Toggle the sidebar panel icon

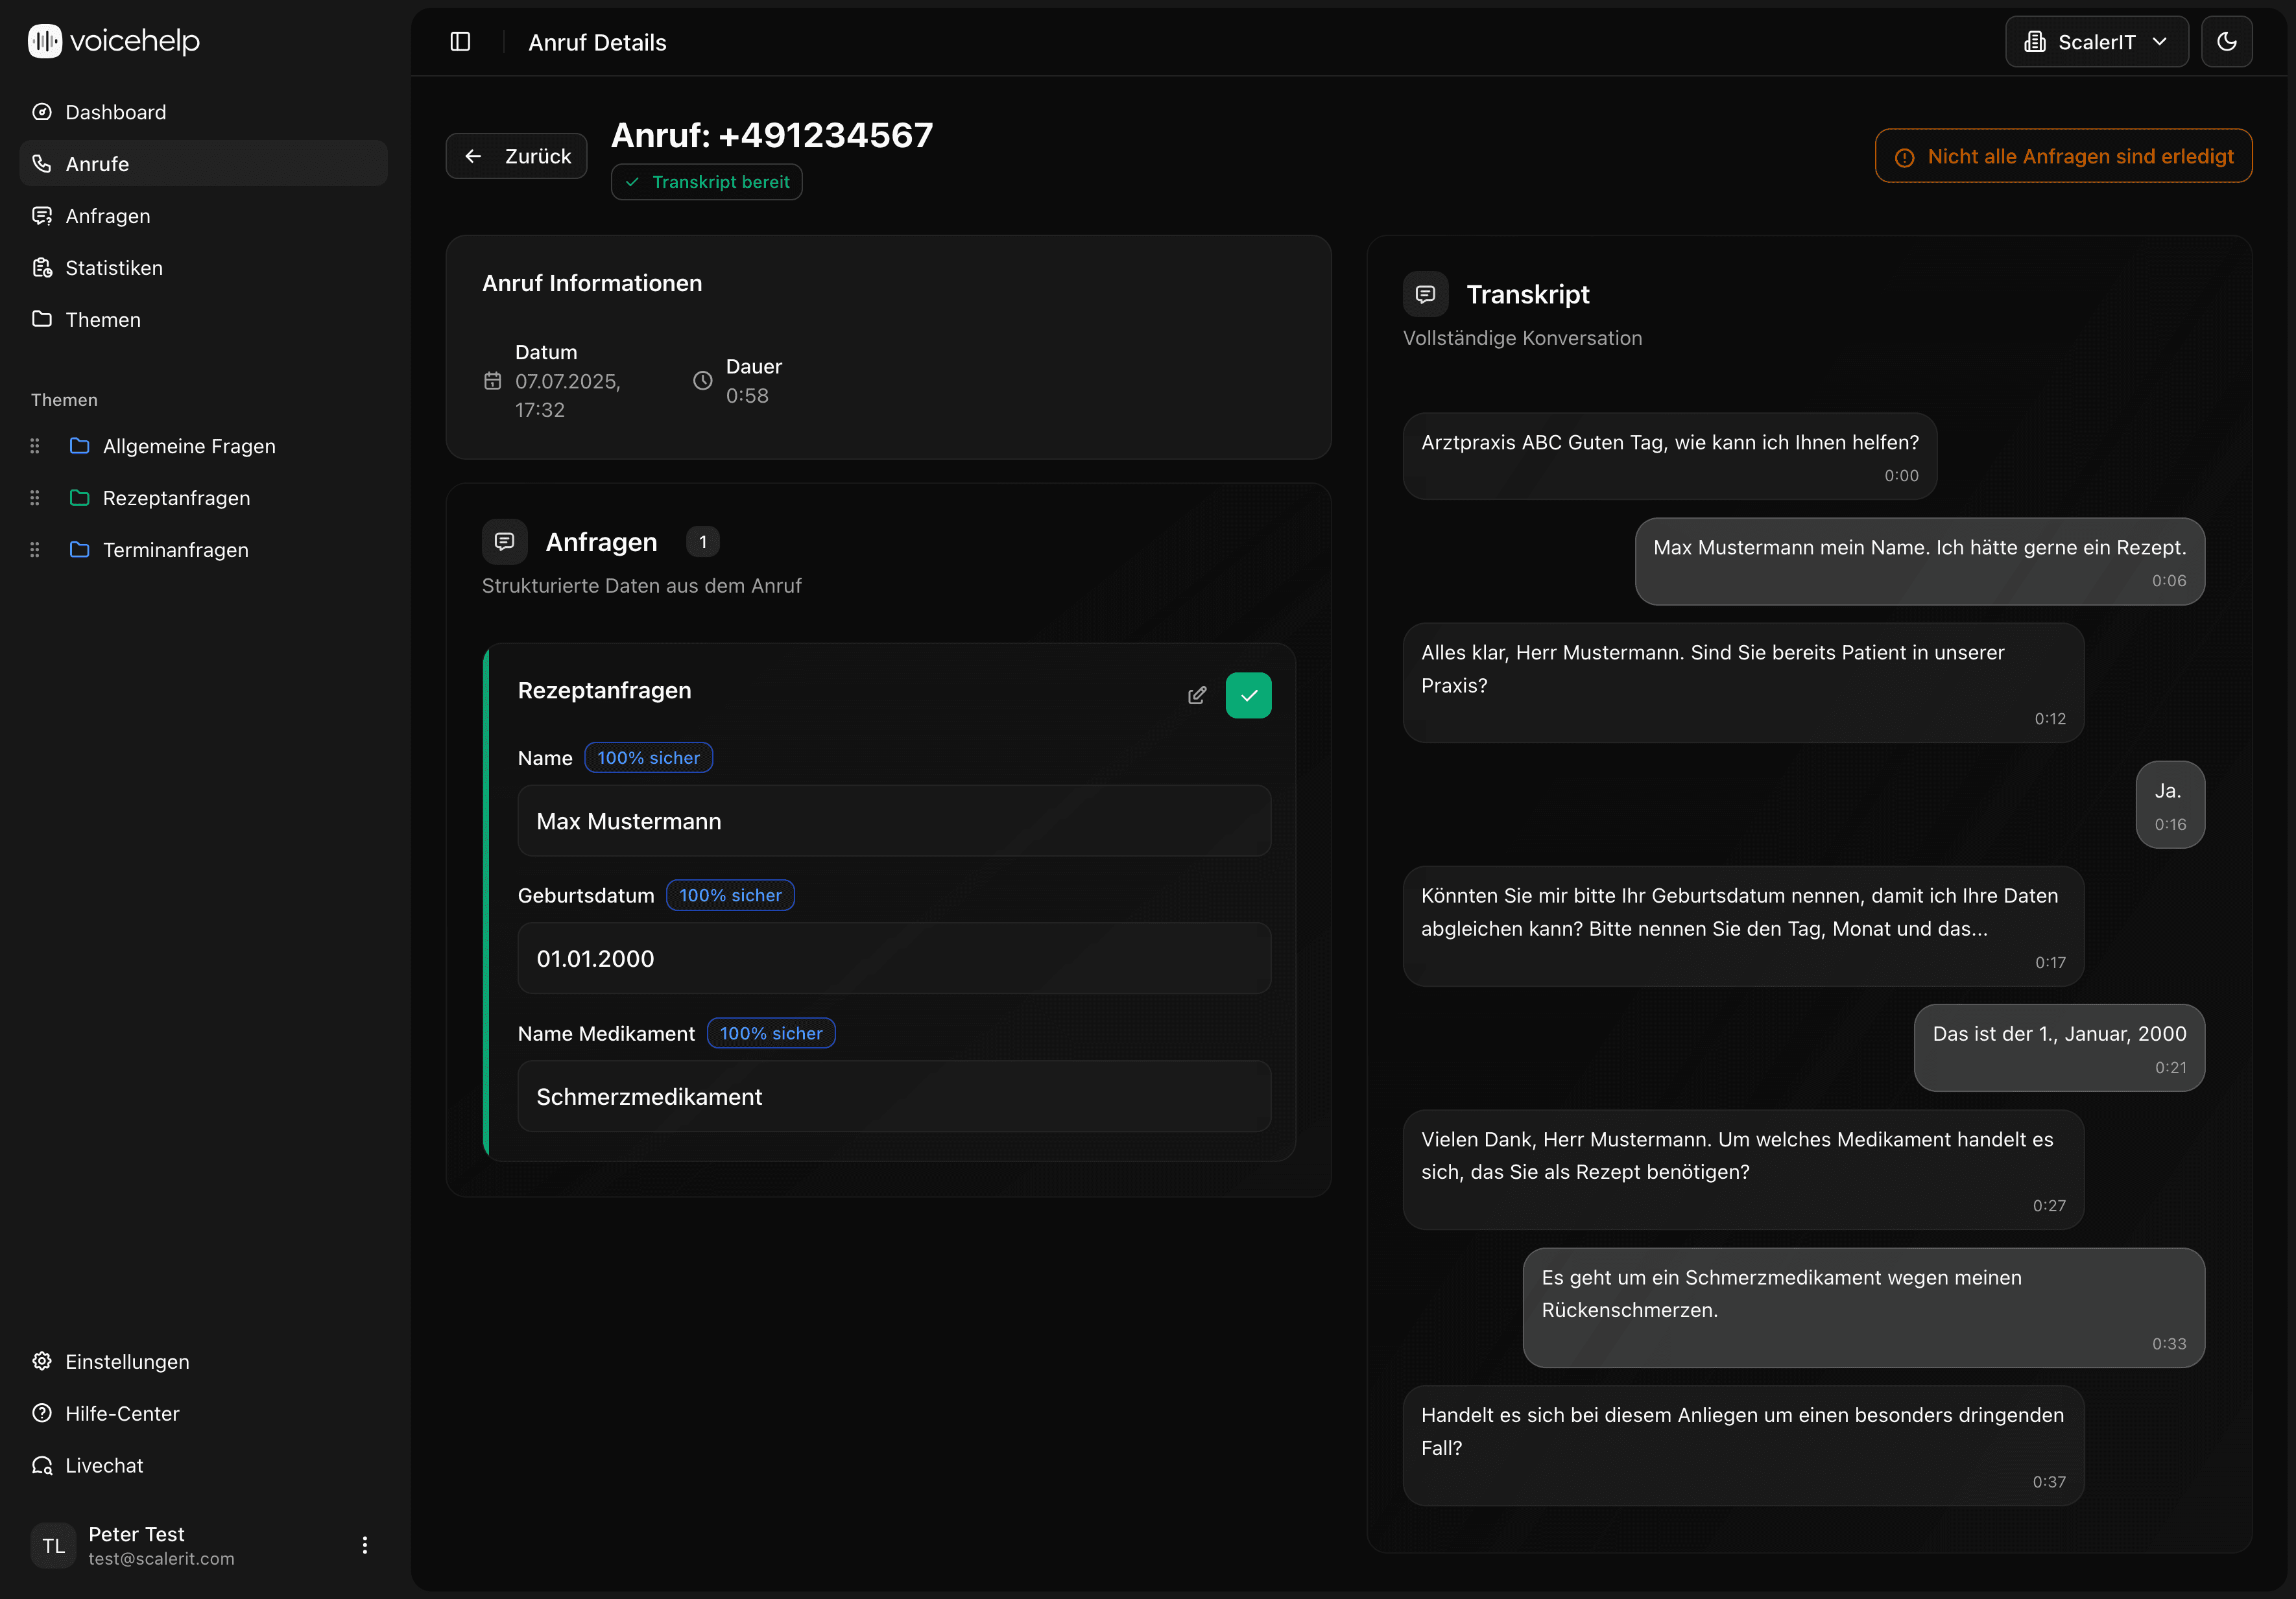(460, 42)
